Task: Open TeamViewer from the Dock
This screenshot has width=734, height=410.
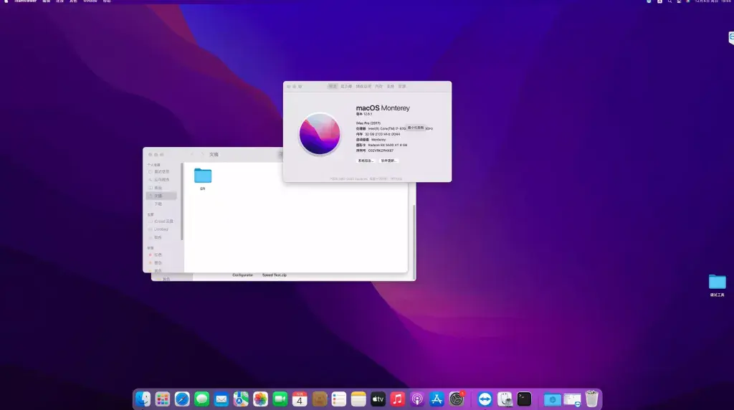Action: [x=485, y=399]
